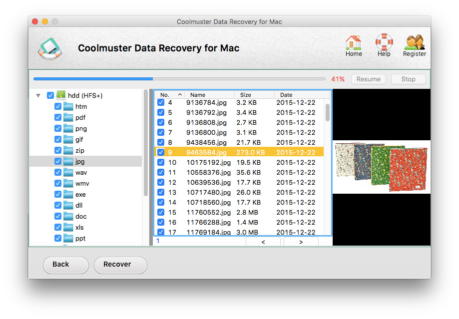459x319 pixels.
Task: Go to next page of results
Action: point(301,242)
